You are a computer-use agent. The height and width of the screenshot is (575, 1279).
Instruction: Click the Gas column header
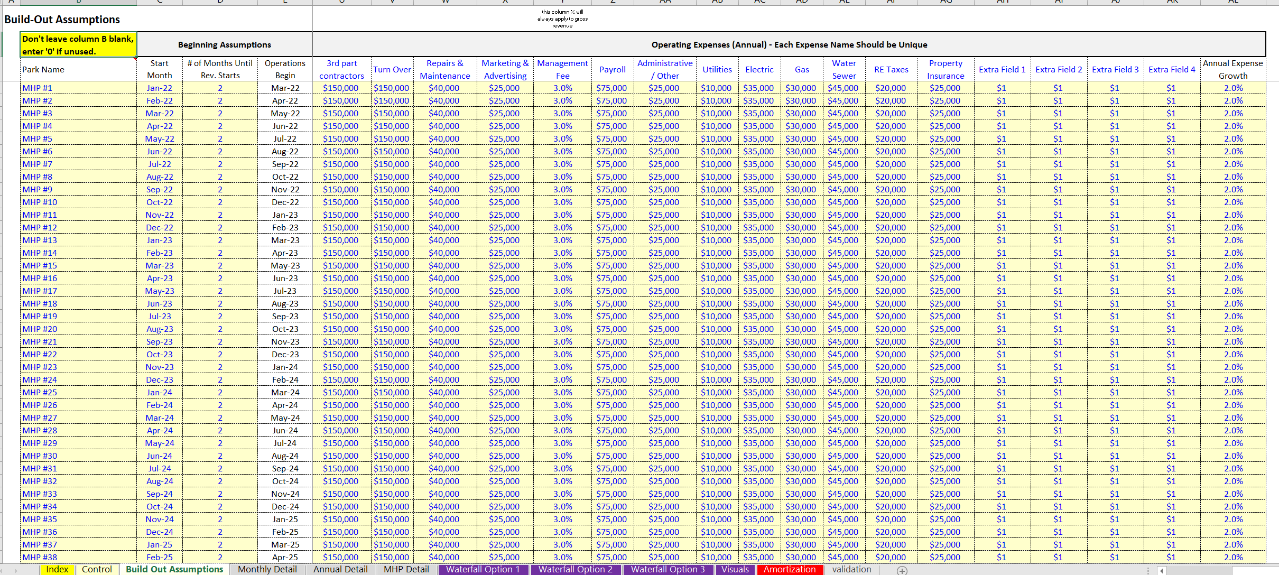coord(802,70)
